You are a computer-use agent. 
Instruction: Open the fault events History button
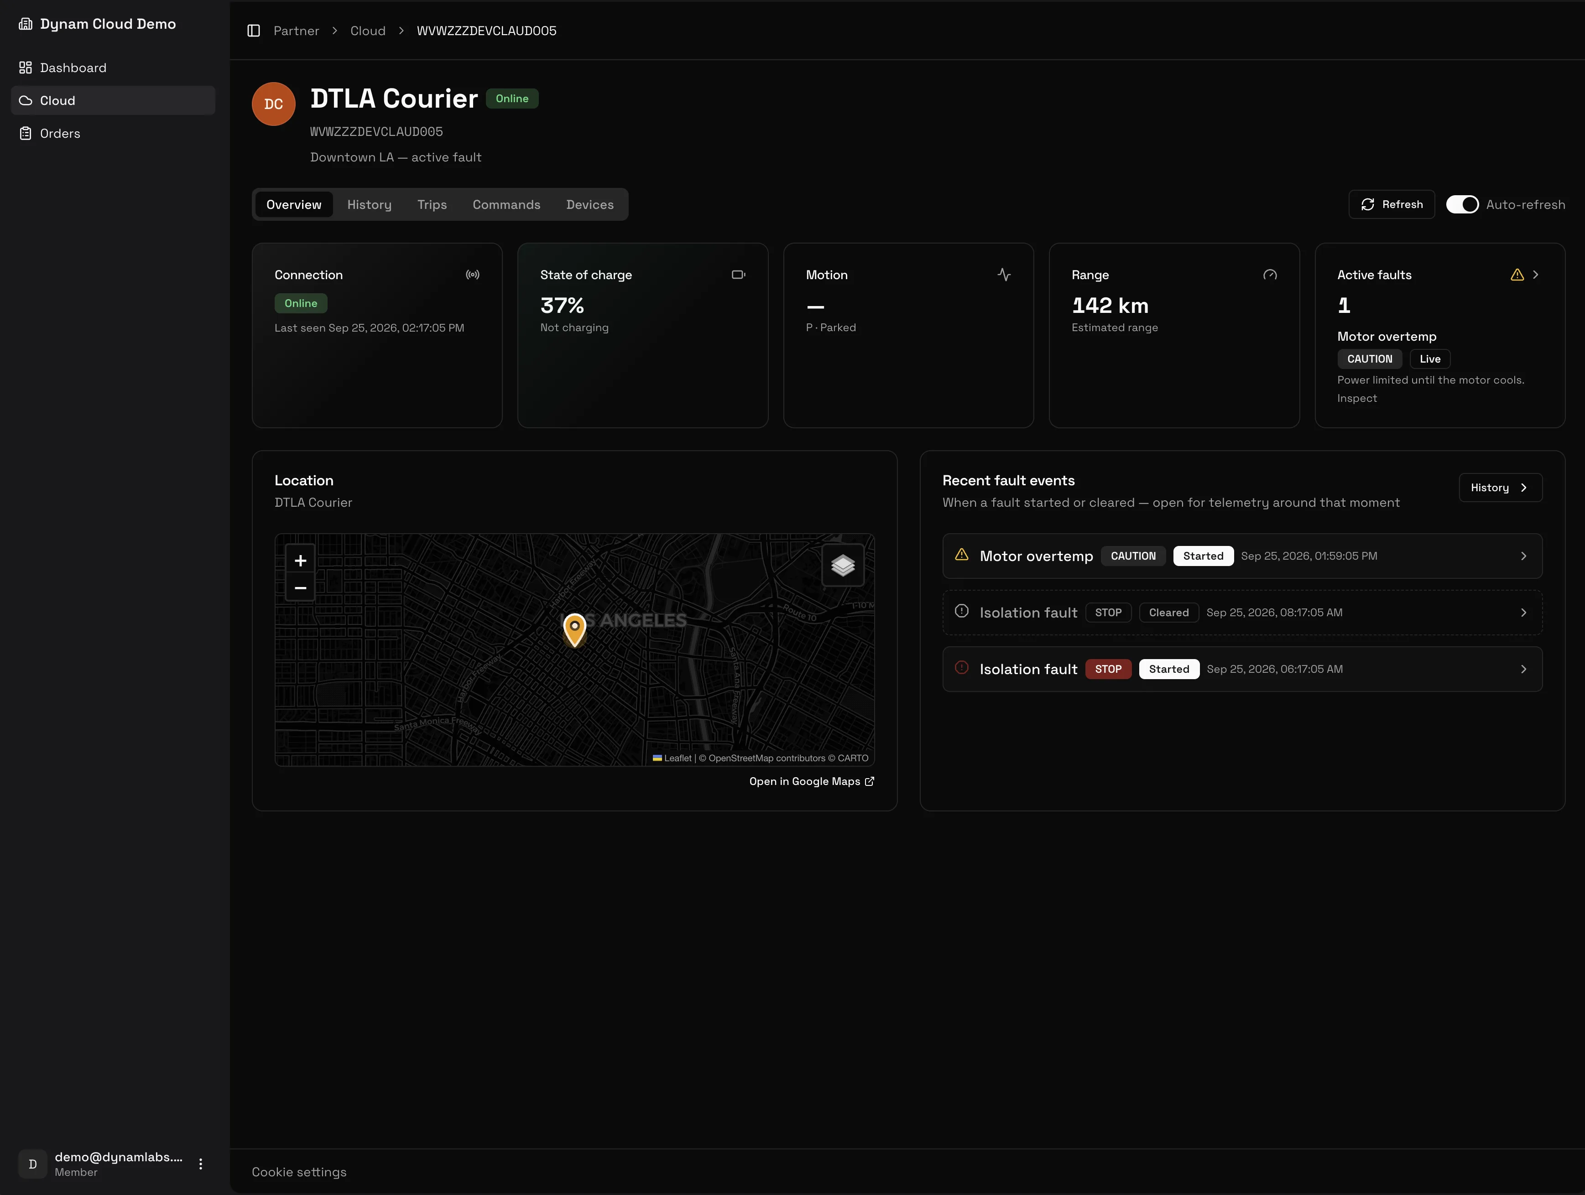click(1500, 488)
